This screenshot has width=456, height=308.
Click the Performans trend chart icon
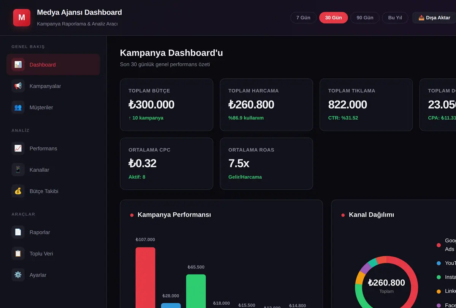[x=18, y=148]
